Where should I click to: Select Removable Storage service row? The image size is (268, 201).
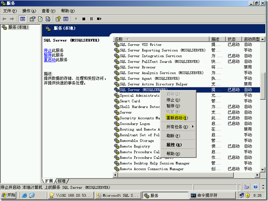pyautogui.click(x=186, y=140)
